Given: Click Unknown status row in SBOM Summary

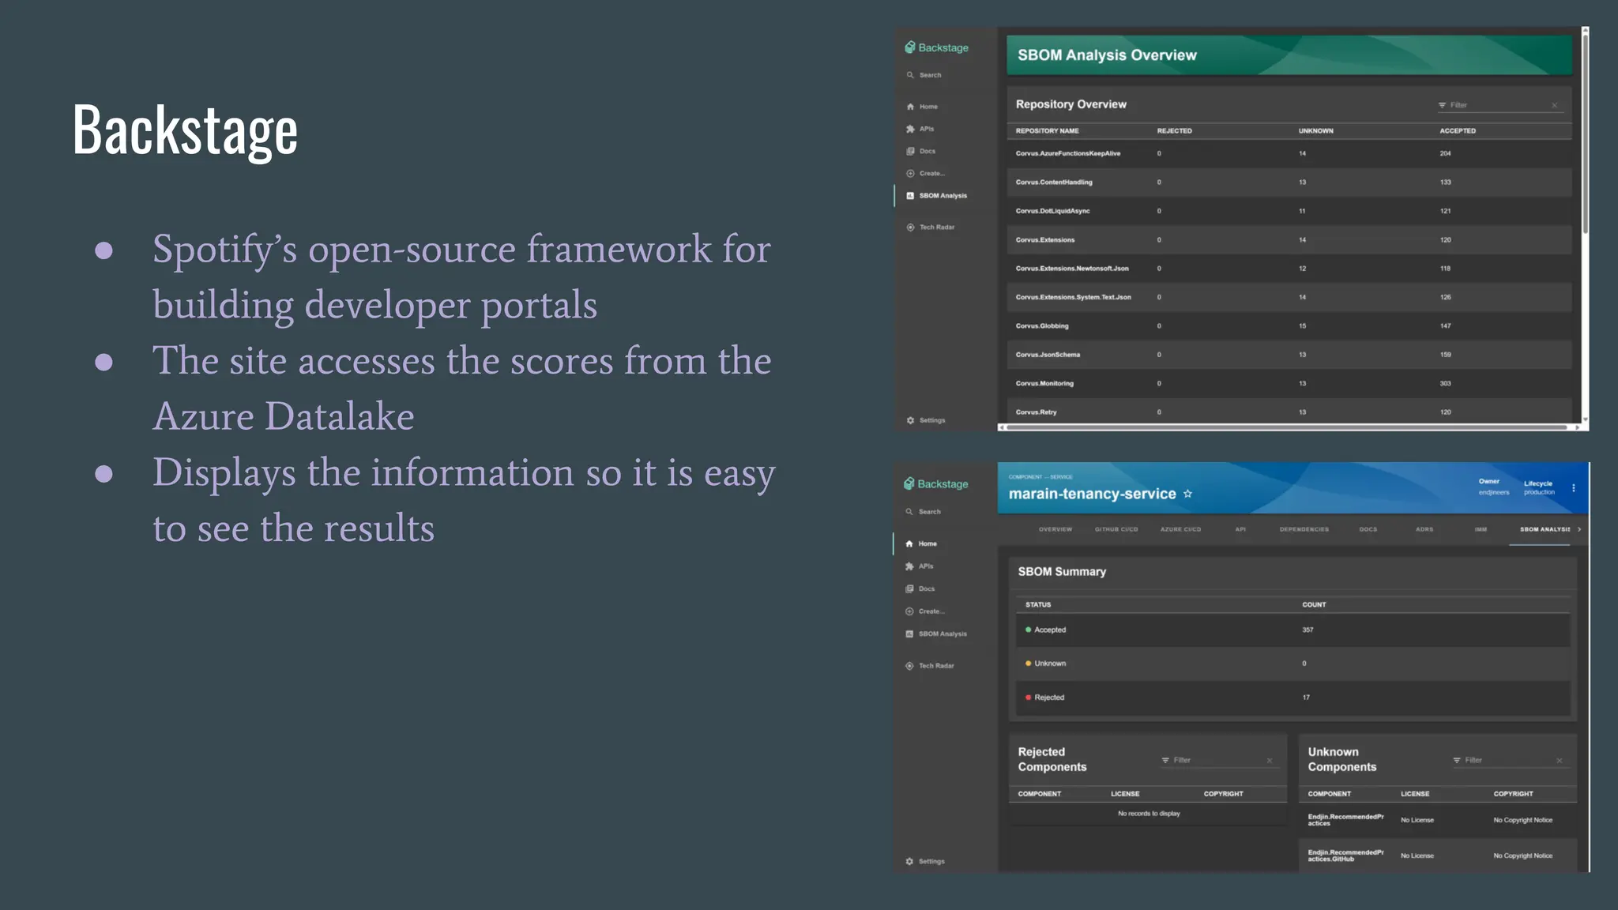Looking at the screenshot, I should click(x=1293, y=664).
